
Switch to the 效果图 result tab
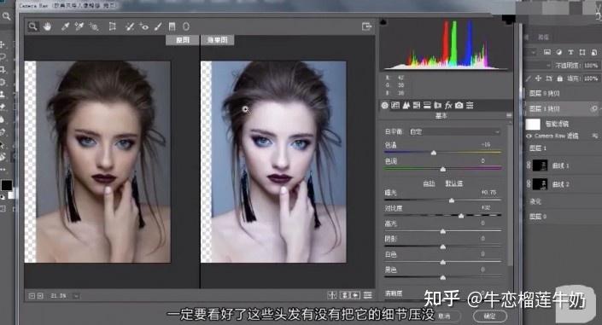(217, 40)
